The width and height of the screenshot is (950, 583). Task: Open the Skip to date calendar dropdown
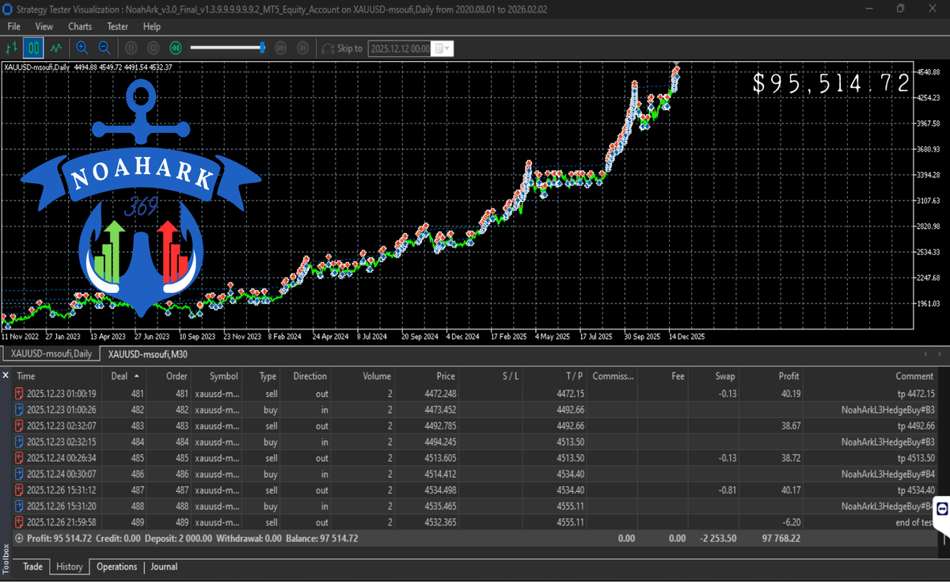[443, 48]
